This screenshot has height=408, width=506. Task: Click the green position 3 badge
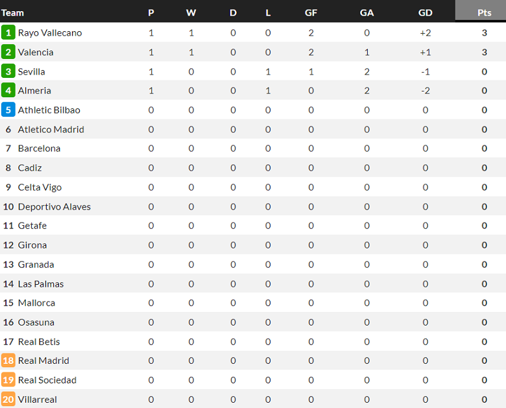tap(8, 71)
